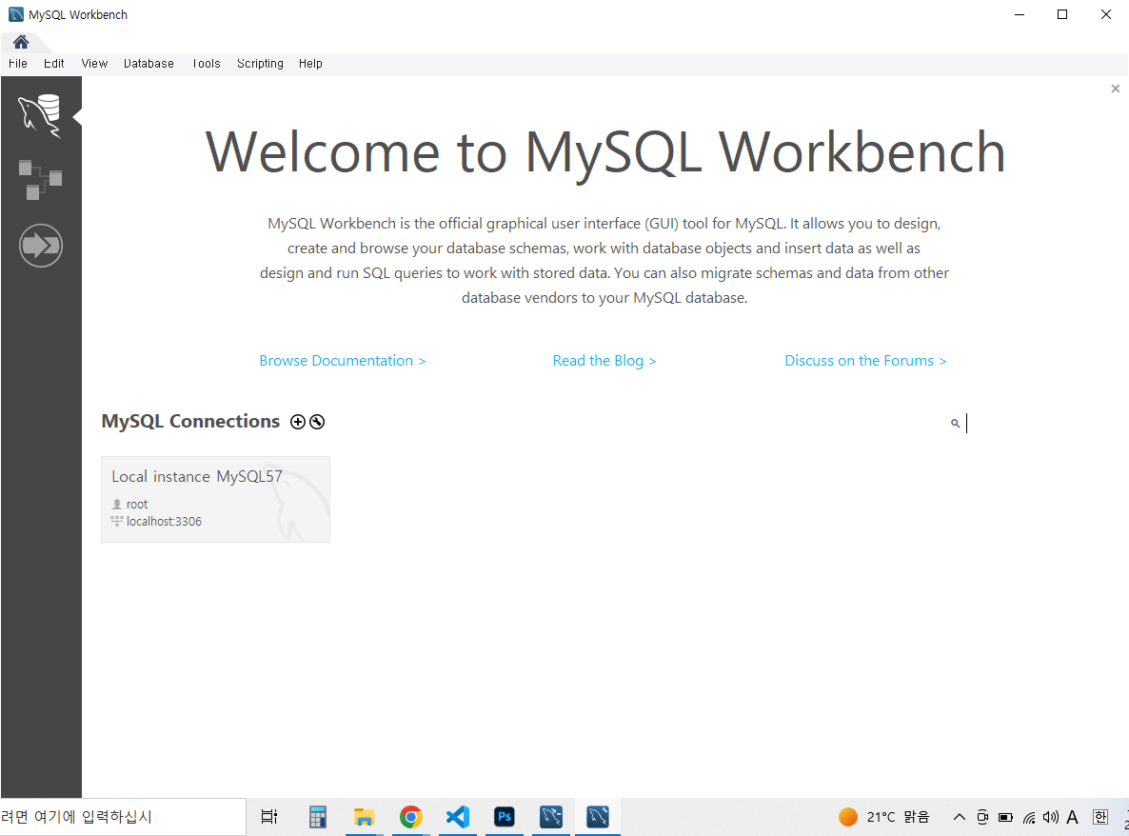Click the root user label
This screenshot has width=1129, height=836.
137,504
